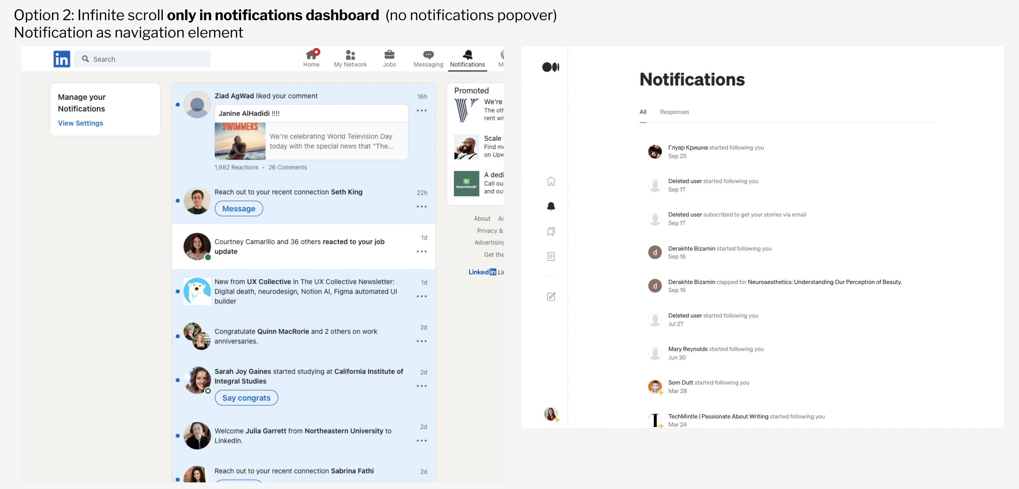Screen dimensions: 1019x489
Task: Click Medium sidebar bell notifications icon
Action: pyautogui.click(x=551, y=206)
